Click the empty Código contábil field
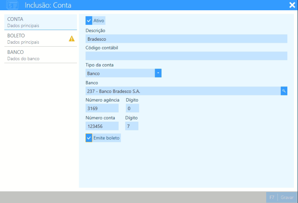Screen dimensions: 298x203 point(186,56)
